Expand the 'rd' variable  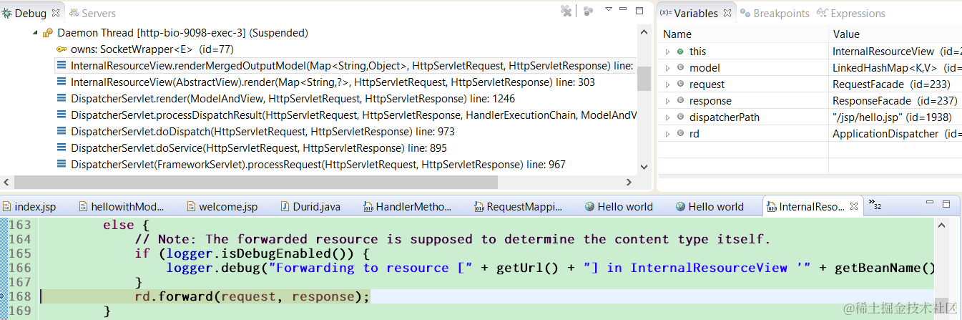click(x=667, y=134)
